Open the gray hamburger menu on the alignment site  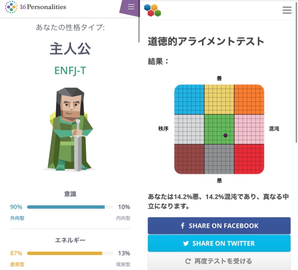pos(287,10)
